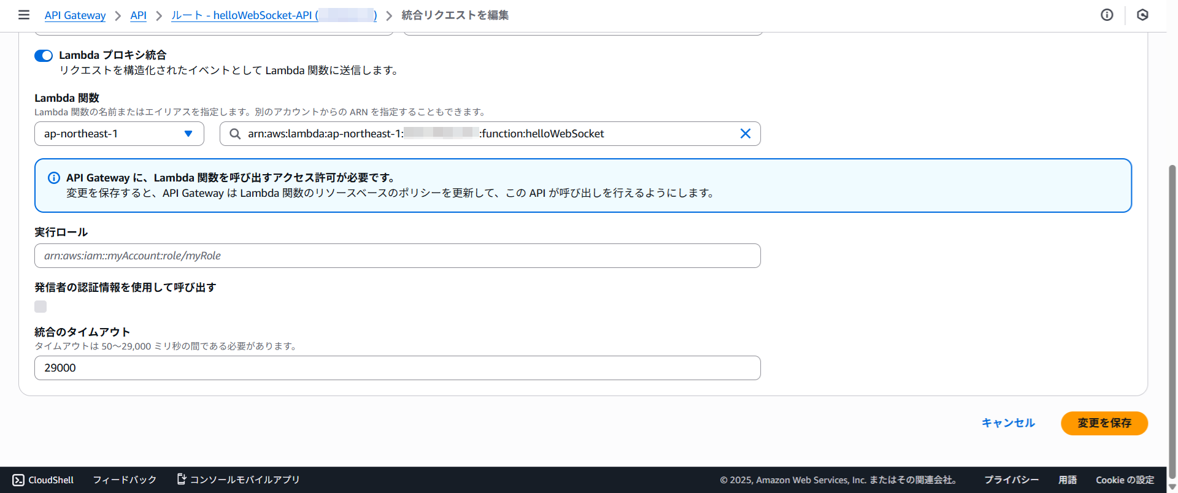Click the info panel icon in header
Image resolution: width=1178 pixels, height=493 pixels.
pyautogui.click(x=1107, y=15)
